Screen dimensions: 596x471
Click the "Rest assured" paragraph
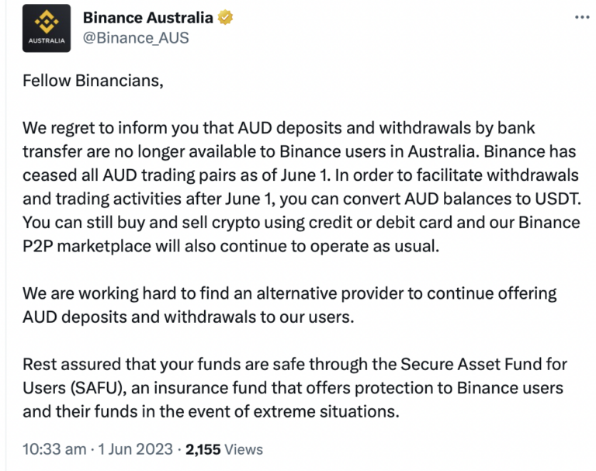[x=295, y=387]
